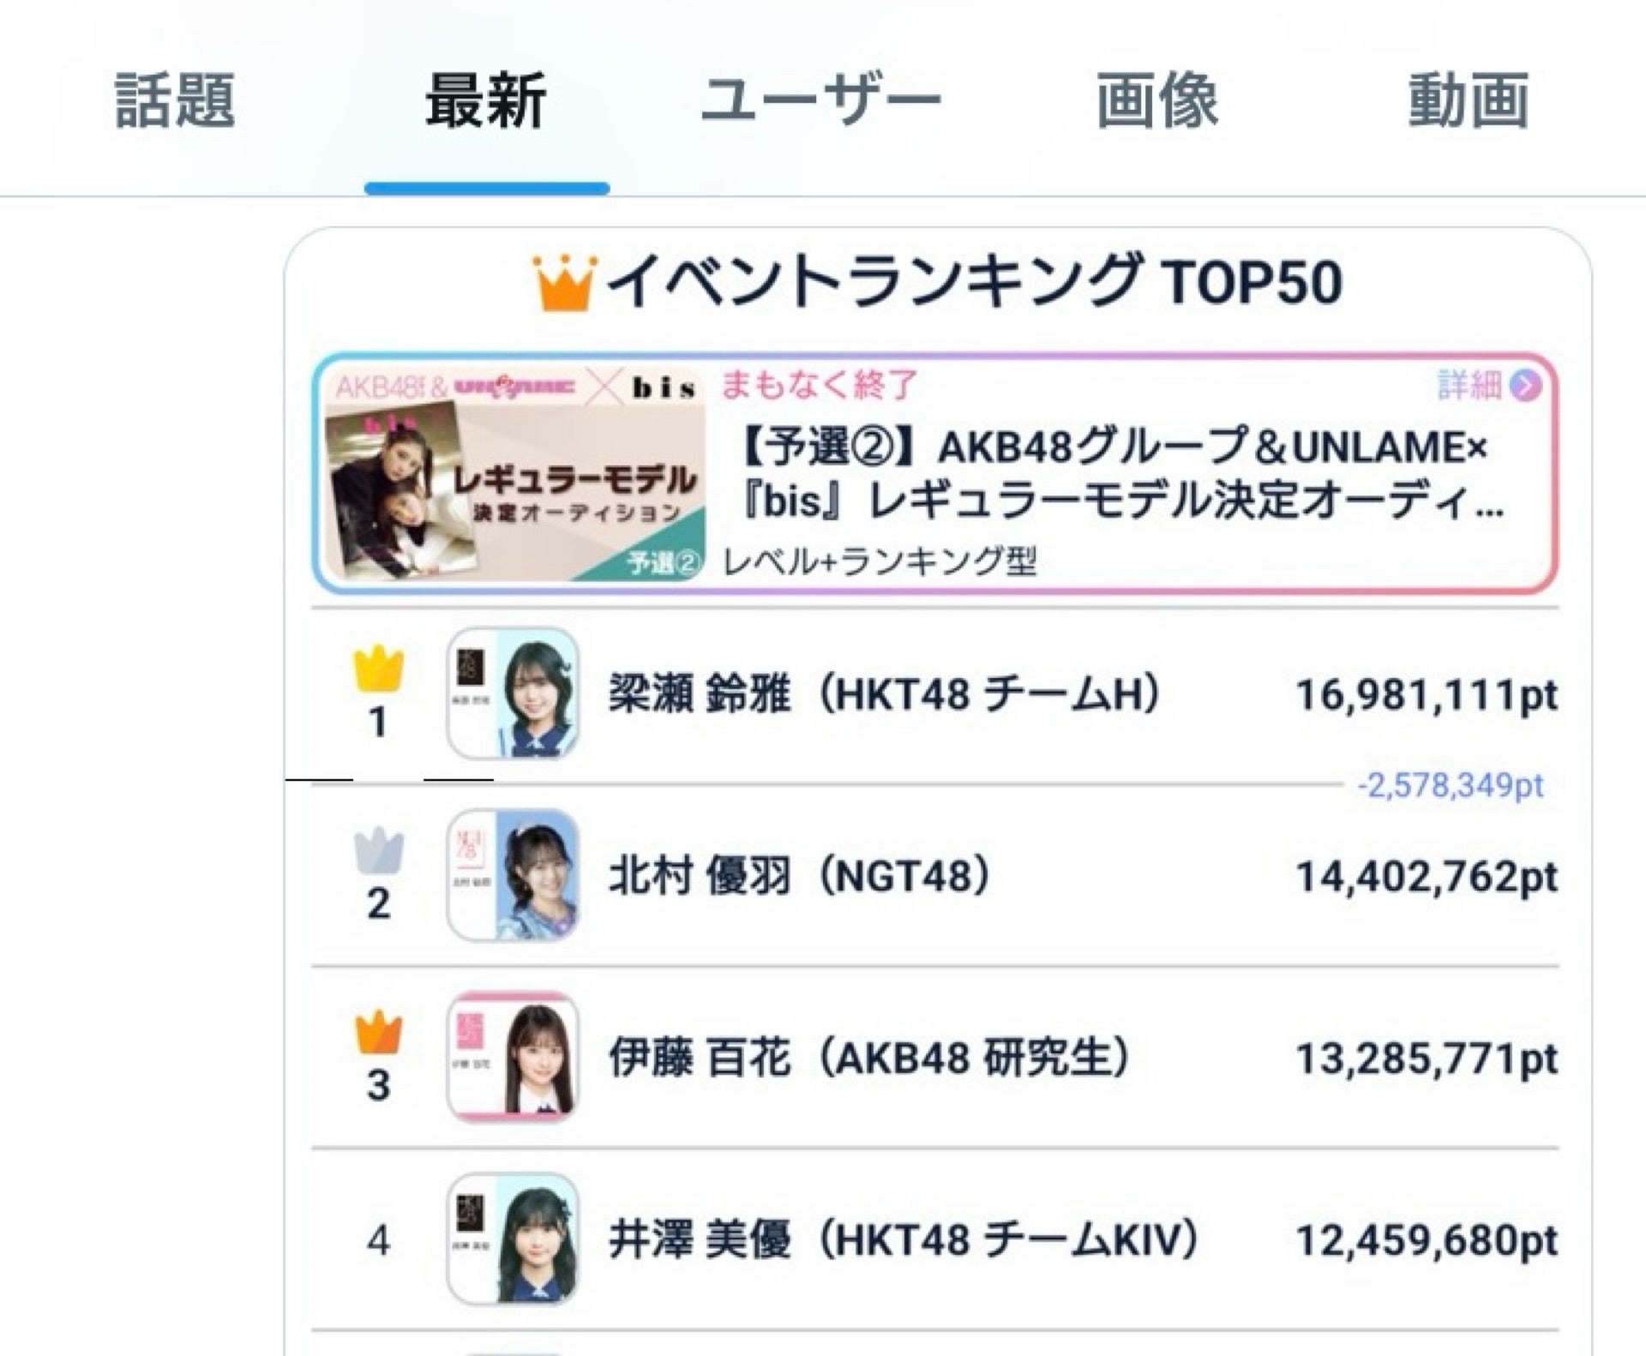Switch to the 最新 tab

(486, 101)
